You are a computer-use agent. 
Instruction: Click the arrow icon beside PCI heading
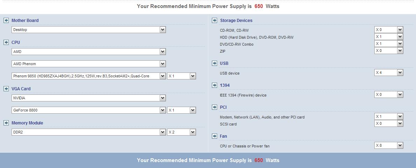[215, 107]
